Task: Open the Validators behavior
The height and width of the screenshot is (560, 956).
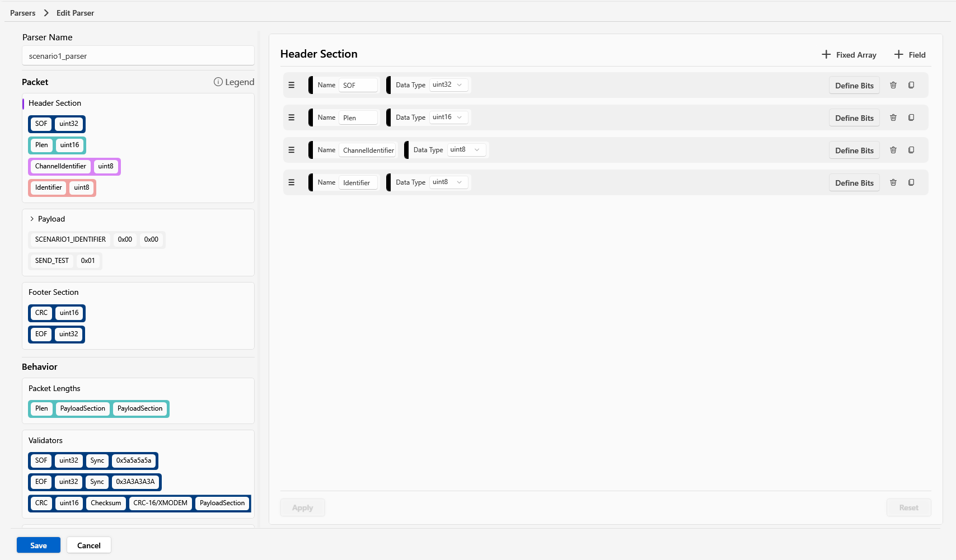Action: point(45,440)
